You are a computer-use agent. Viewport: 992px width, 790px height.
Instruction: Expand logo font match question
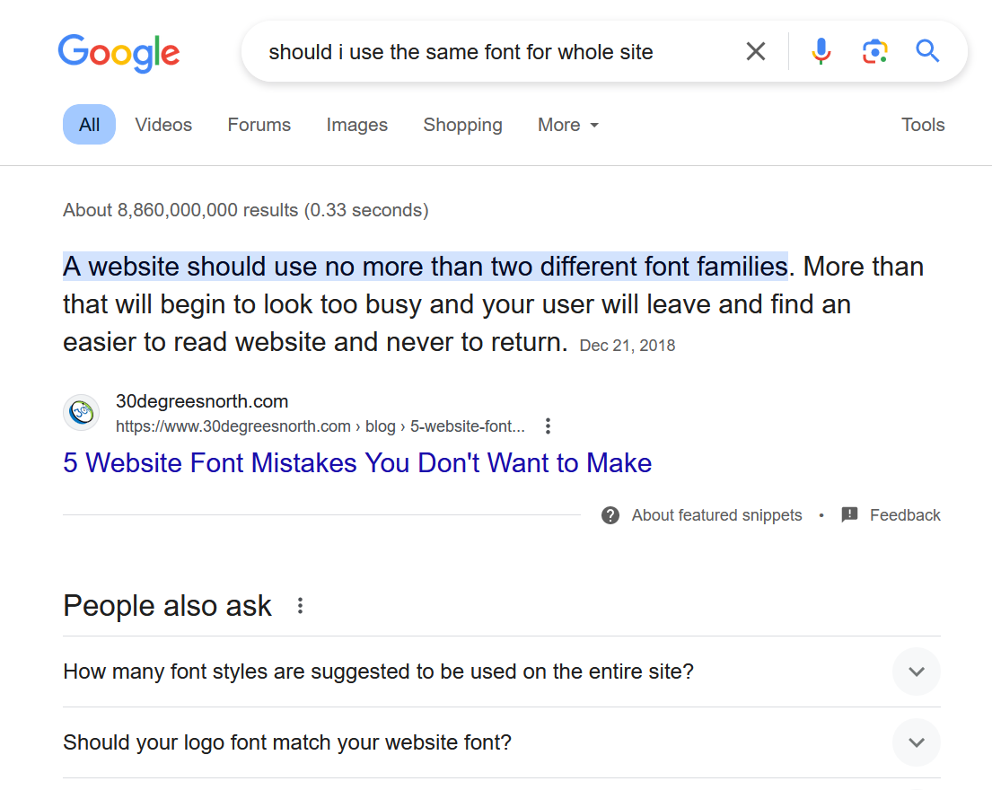(x=916, y=743)
